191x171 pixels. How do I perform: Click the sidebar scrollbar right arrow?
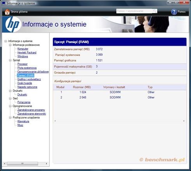pos(46,164)
